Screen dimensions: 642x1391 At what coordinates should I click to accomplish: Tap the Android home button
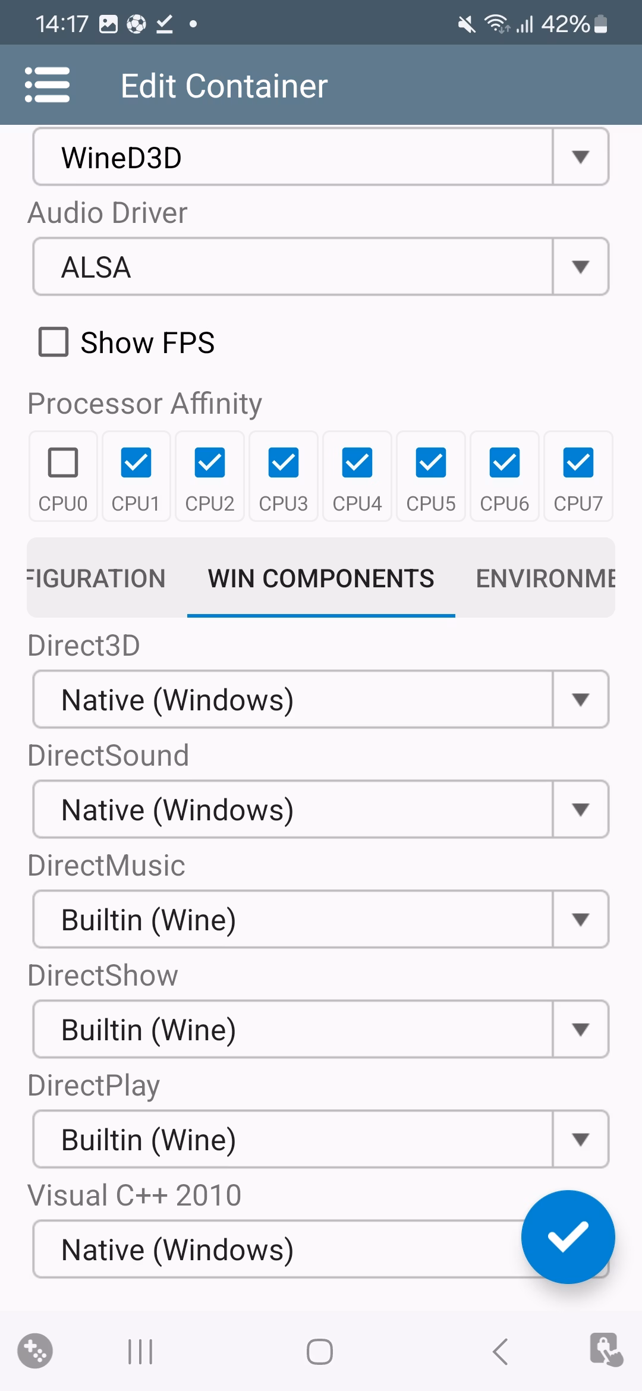coord(320,1352)
